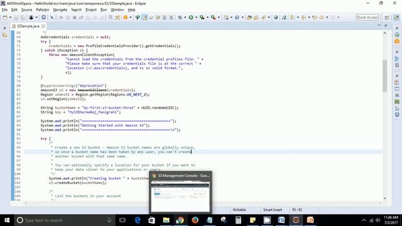Open Google Chrome from the taskbar
Screen dimensions: 402x226
click(x=180, y=220)
